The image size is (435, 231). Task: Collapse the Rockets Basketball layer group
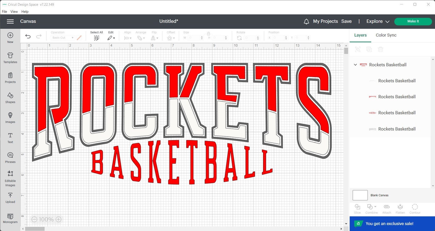355,65
